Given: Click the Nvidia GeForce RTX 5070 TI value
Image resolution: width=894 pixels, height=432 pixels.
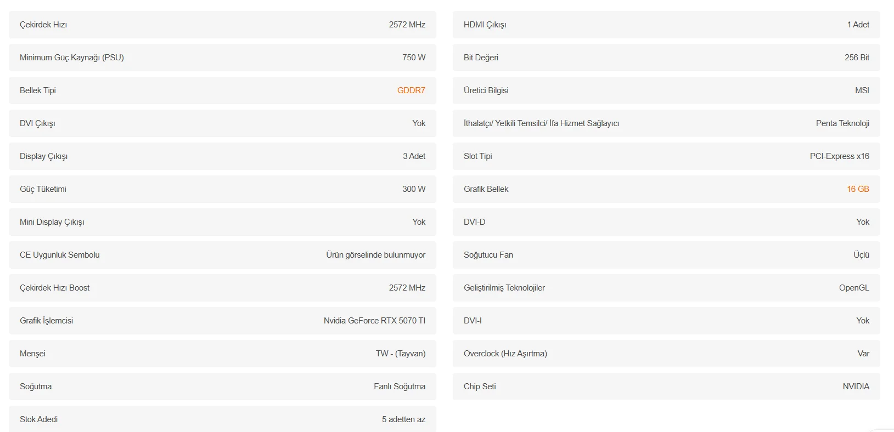Looking at the screenshot, I should [x=374, y=321].
